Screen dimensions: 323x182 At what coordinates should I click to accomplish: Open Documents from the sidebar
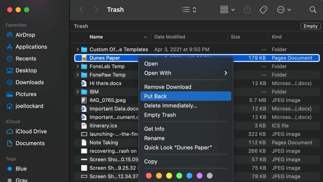29,143
